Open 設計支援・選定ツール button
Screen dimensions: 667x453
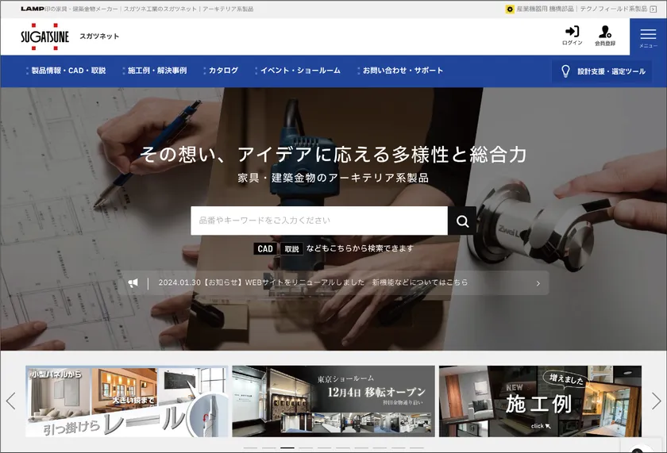[x=602, y=71]
